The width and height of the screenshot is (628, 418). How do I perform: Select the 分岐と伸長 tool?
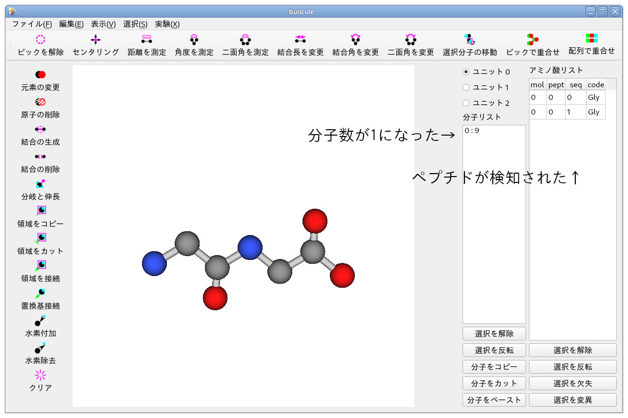tap(40, 190)
